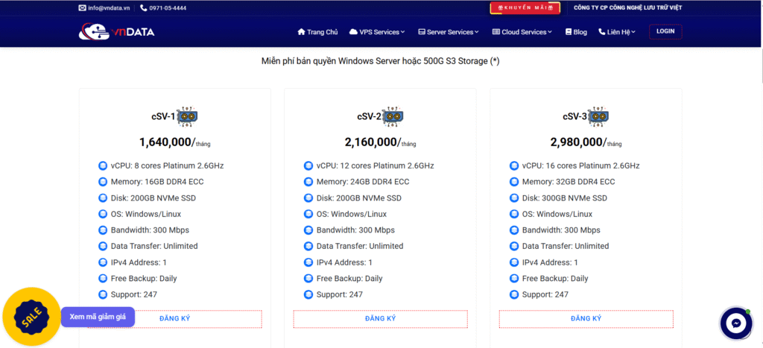
Task: Click the cSV-3 server graphic icon
Action: click(598, 117)
